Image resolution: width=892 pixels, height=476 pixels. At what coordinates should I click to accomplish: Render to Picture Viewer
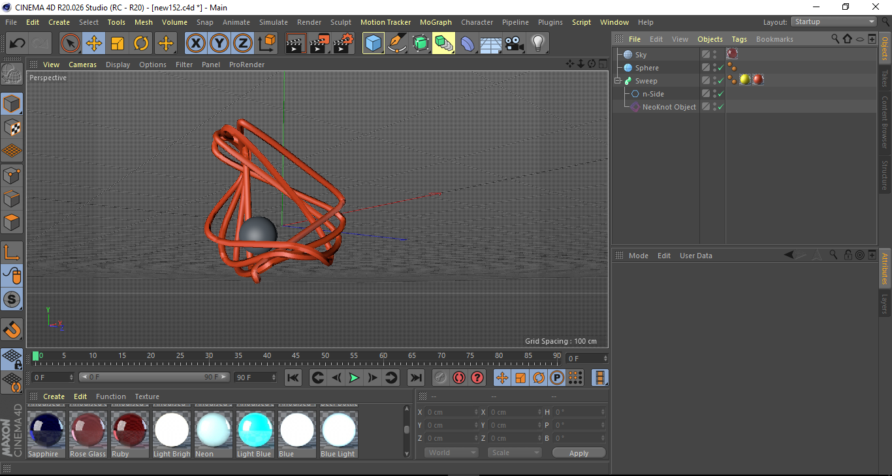click(x=319, y=44)
